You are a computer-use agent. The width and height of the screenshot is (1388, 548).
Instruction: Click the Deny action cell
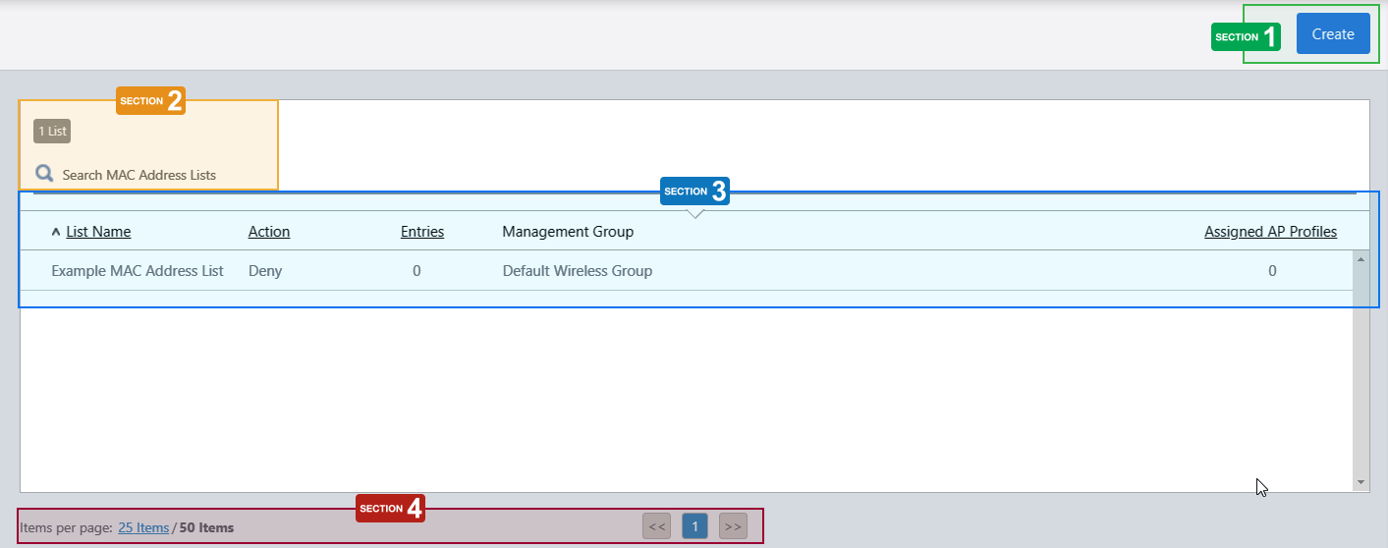click(265, 271)
